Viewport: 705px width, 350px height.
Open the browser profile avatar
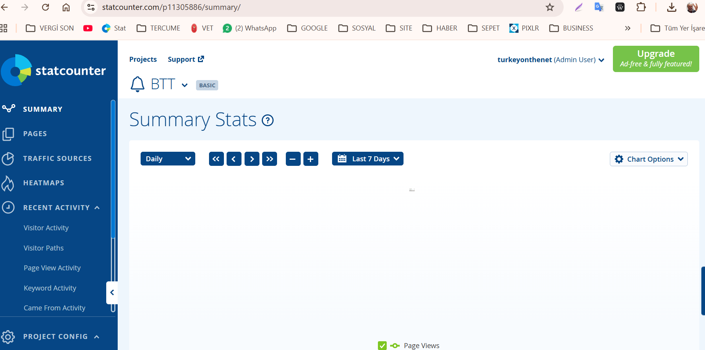click(692, 7)
